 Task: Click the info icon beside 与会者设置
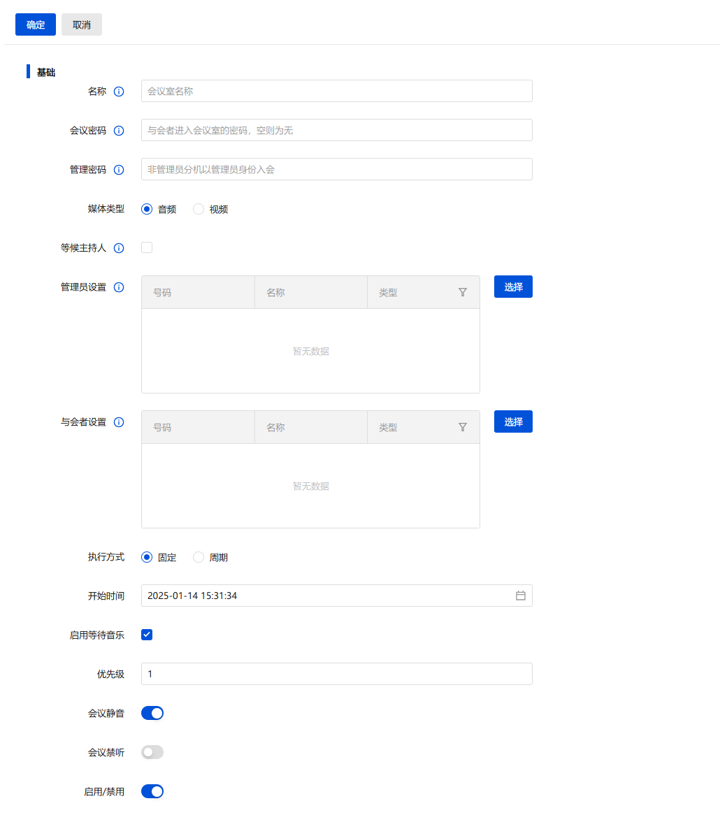point(119,422)
